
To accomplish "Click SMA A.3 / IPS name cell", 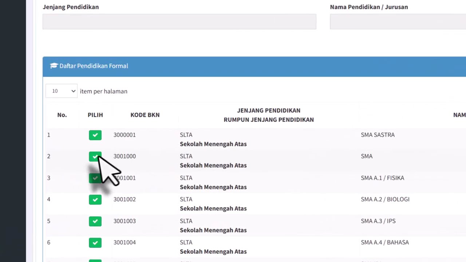I will 378,221.
